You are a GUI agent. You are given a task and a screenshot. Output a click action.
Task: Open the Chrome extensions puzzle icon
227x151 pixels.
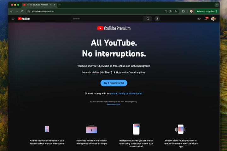click(183, 11)
